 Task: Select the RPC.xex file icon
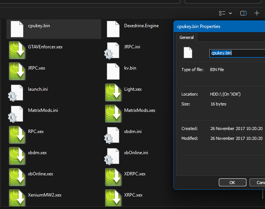tap(17, 135)
